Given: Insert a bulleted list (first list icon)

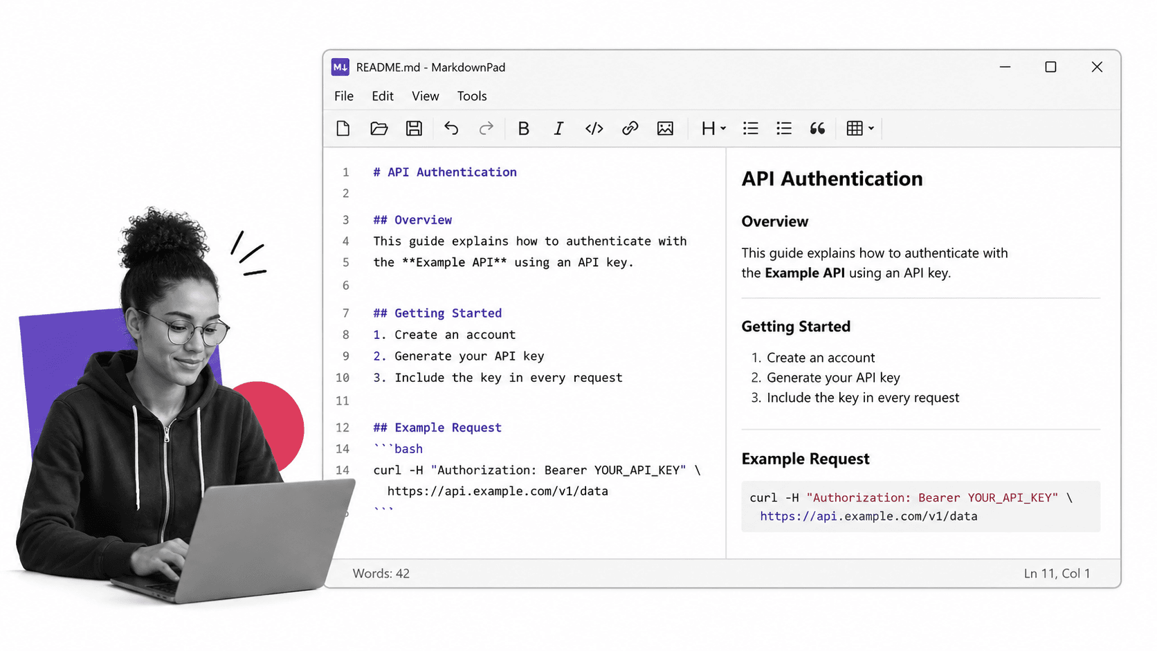Looking at the screenshot, I should click(x=751, y=129).
